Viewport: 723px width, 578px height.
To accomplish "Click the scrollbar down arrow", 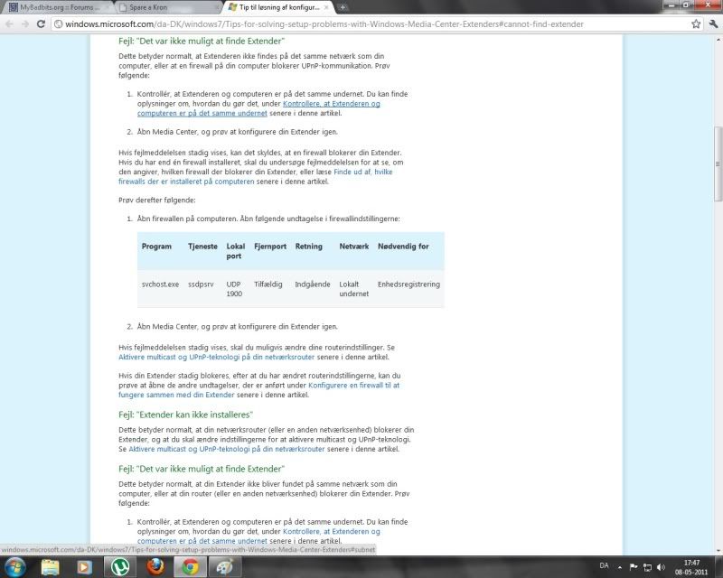I will [718, 550].
